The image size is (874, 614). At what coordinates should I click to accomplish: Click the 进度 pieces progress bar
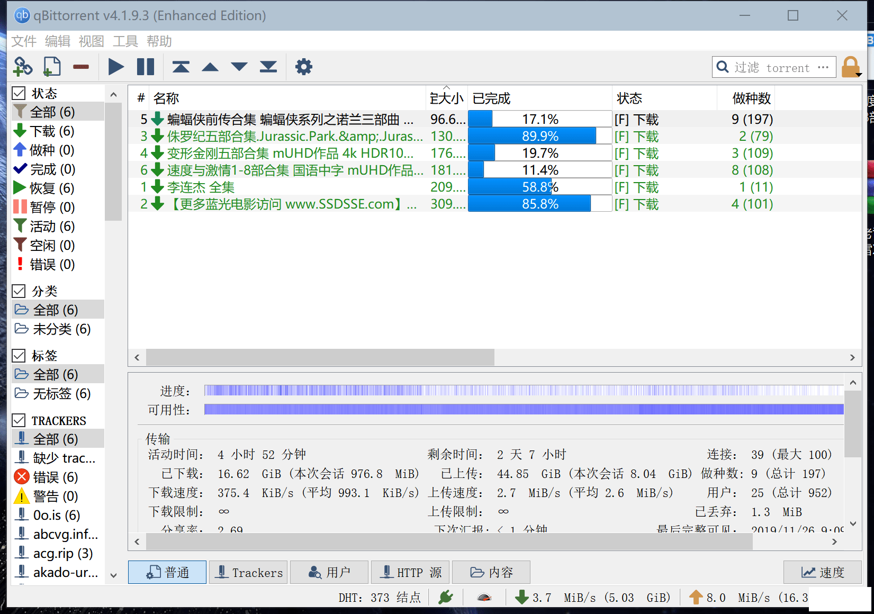click(524, 391)
